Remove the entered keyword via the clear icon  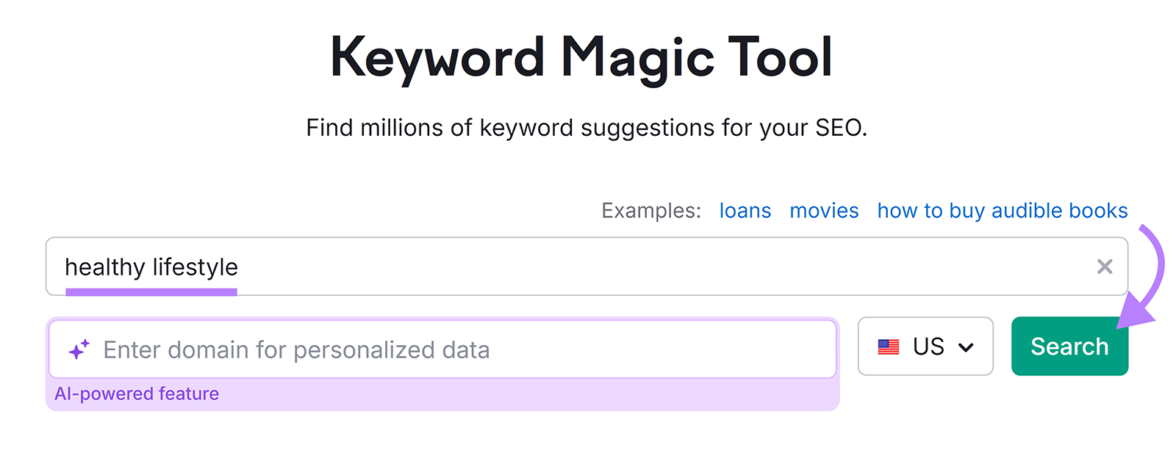[x=1105, y=267]
